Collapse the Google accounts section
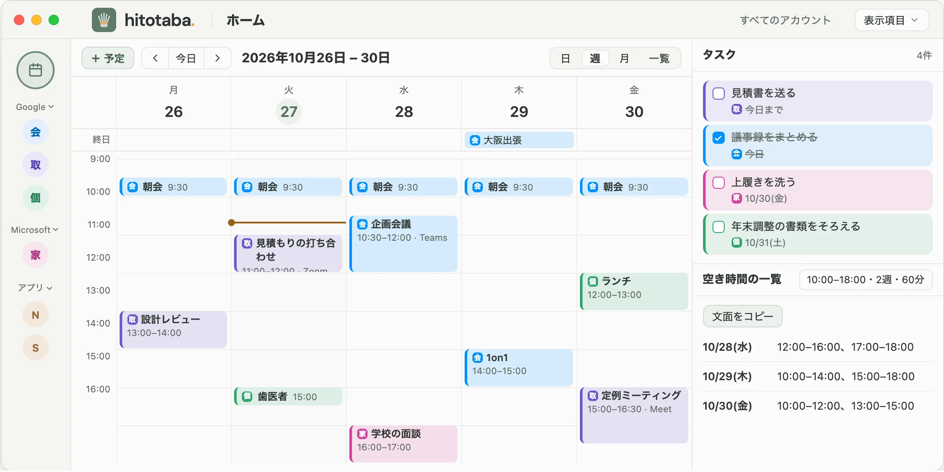This screenshot has width=944, height=472. 35,107
